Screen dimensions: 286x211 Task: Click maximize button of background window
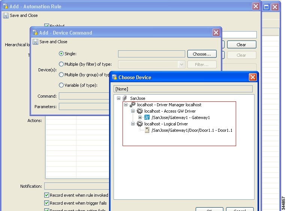point(266,7)
